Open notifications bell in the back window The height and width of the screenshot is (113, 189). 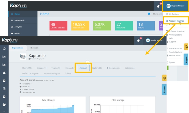(x=158, y=6)
